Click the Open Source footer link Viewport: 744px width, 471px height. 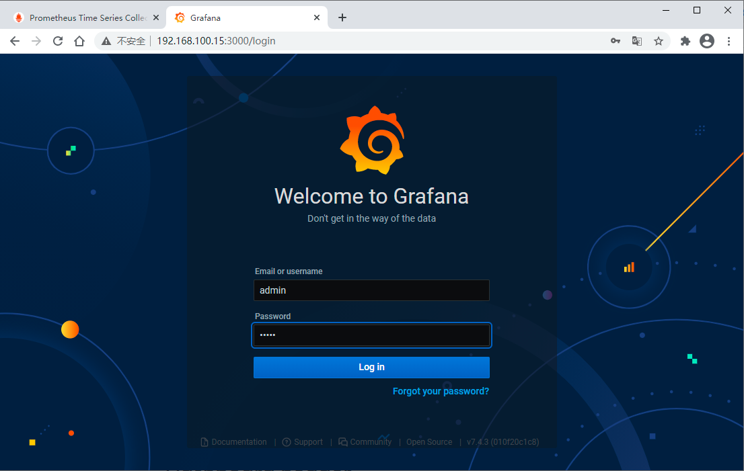point(429,441)
